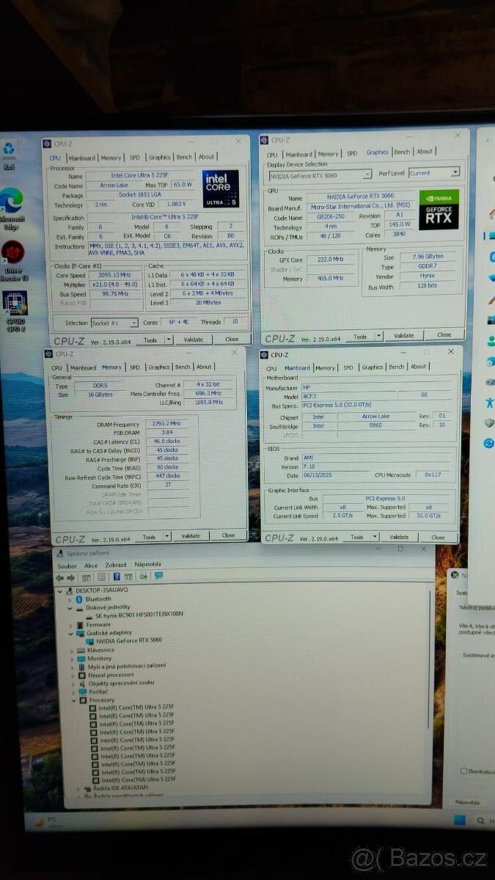495x880 pixels.
Task: Select SK hynix BC901 disk in device tree
Action: pyautogui.click(x=138, y=615)
